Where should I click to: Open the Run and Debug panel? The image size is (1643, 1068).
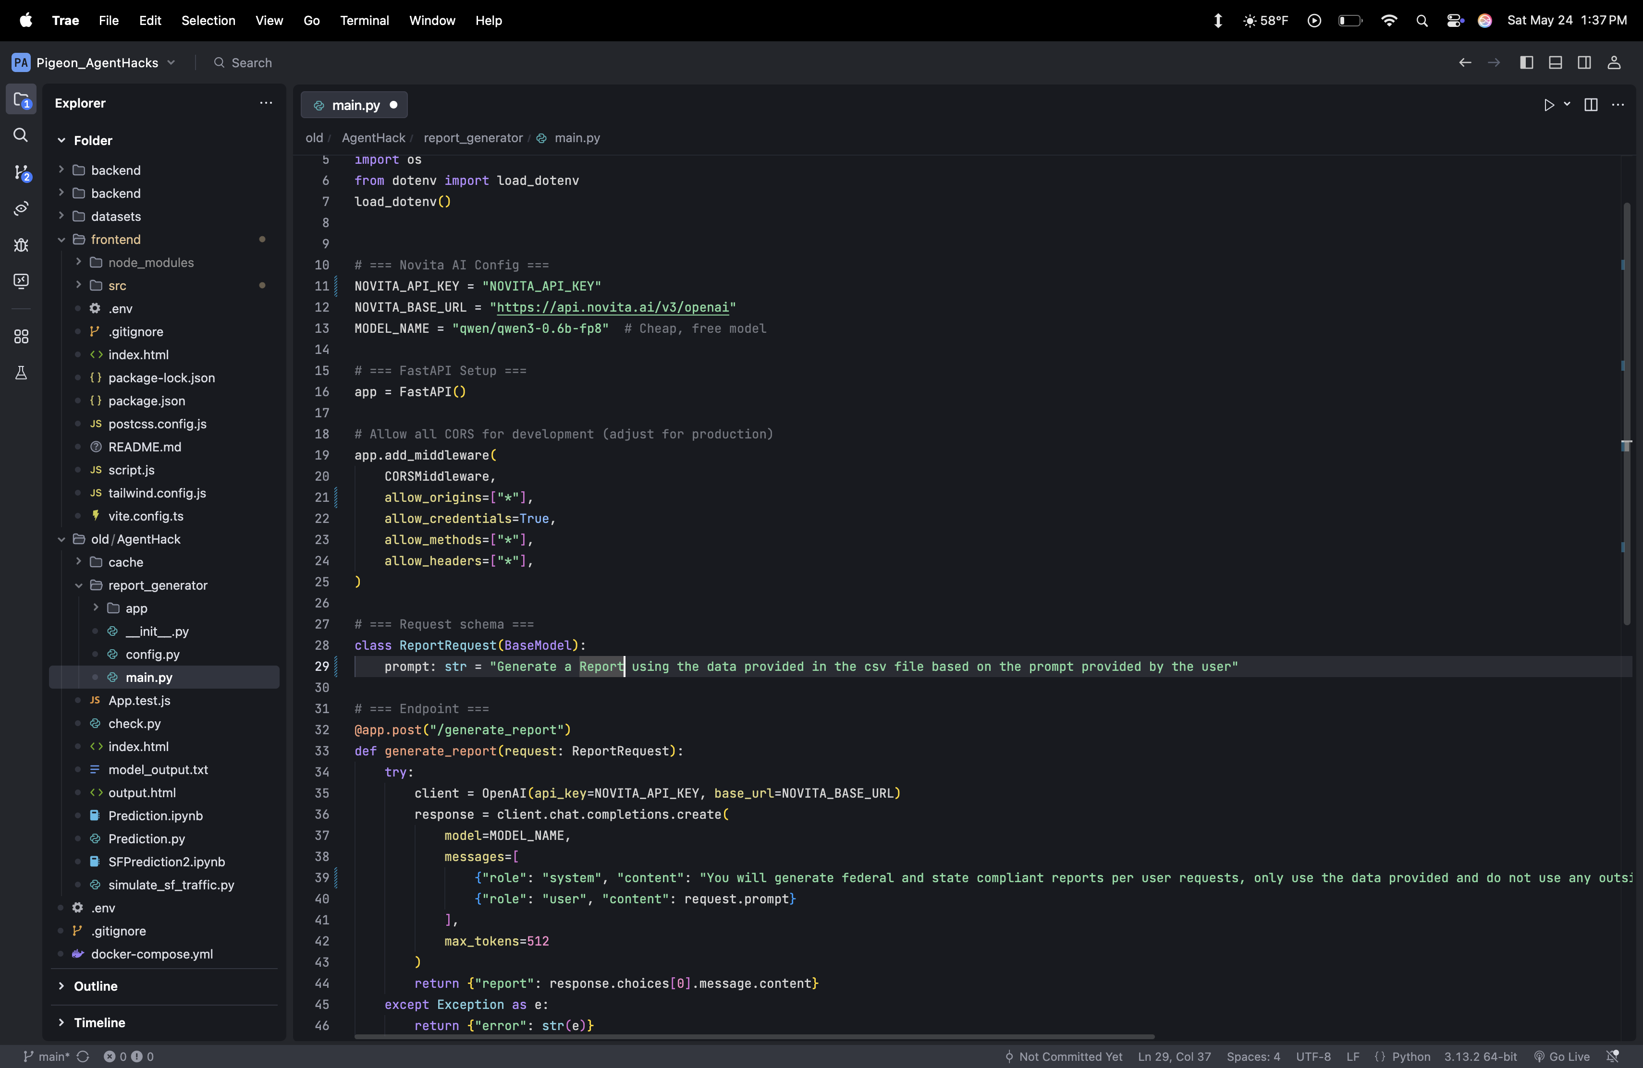(x=21, y=245)
